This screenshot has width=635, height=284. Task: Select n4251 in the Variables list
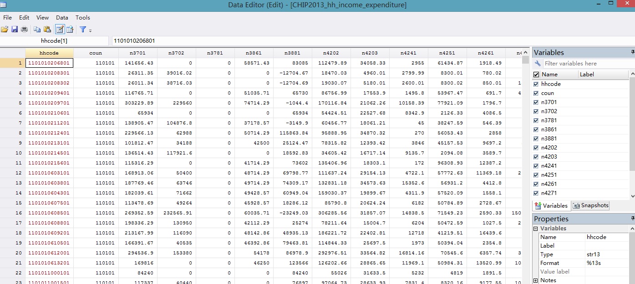[x=549, y=175]
